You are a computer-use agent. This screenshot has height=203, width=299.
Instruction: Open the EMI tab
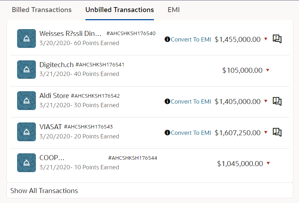tap(173, 10)
